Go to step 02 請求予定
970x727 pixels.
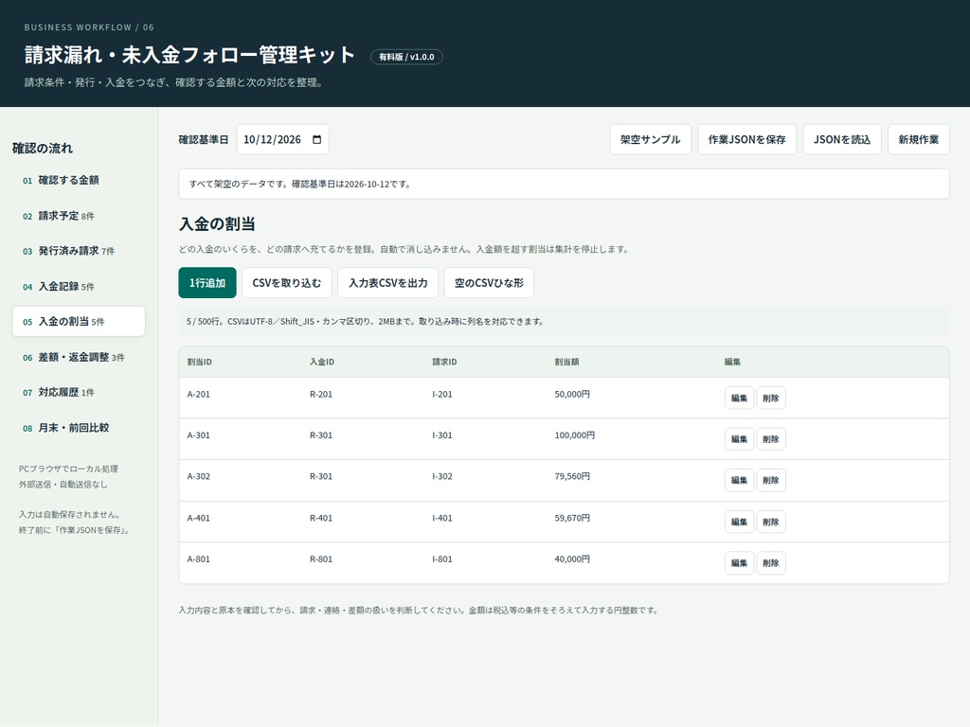(x=79, y=216)
